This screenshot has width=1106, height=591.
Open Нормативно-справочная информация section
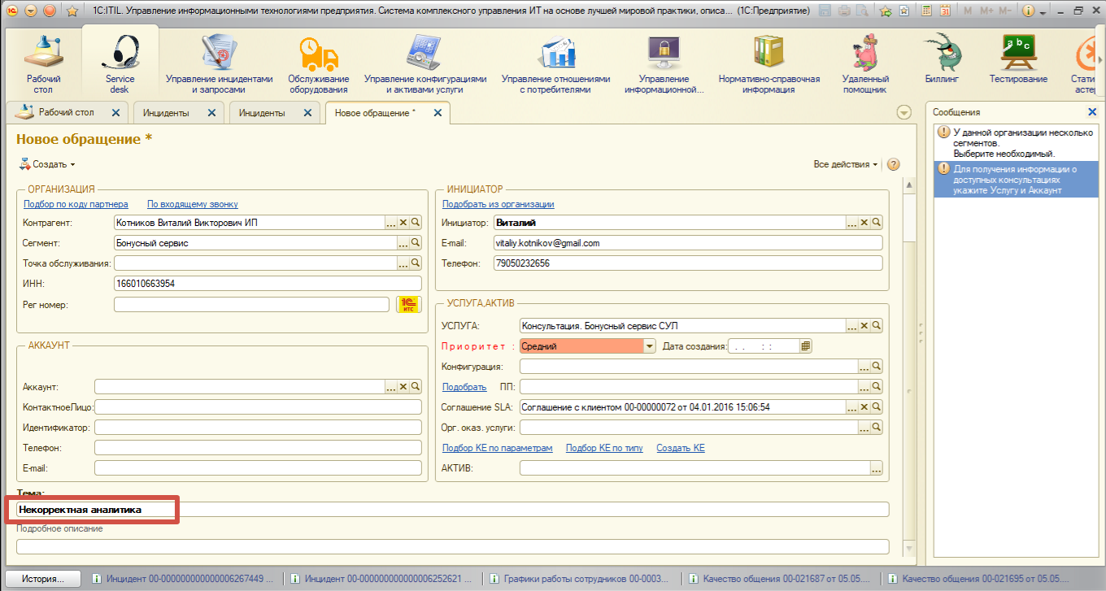point(769,62)
